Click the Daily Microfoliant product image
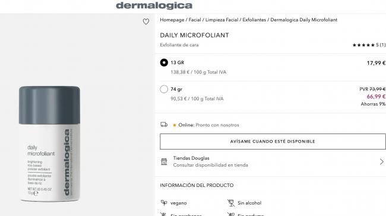Image resolution: width=386 pixels, height=216 pixels. (49, 144)
